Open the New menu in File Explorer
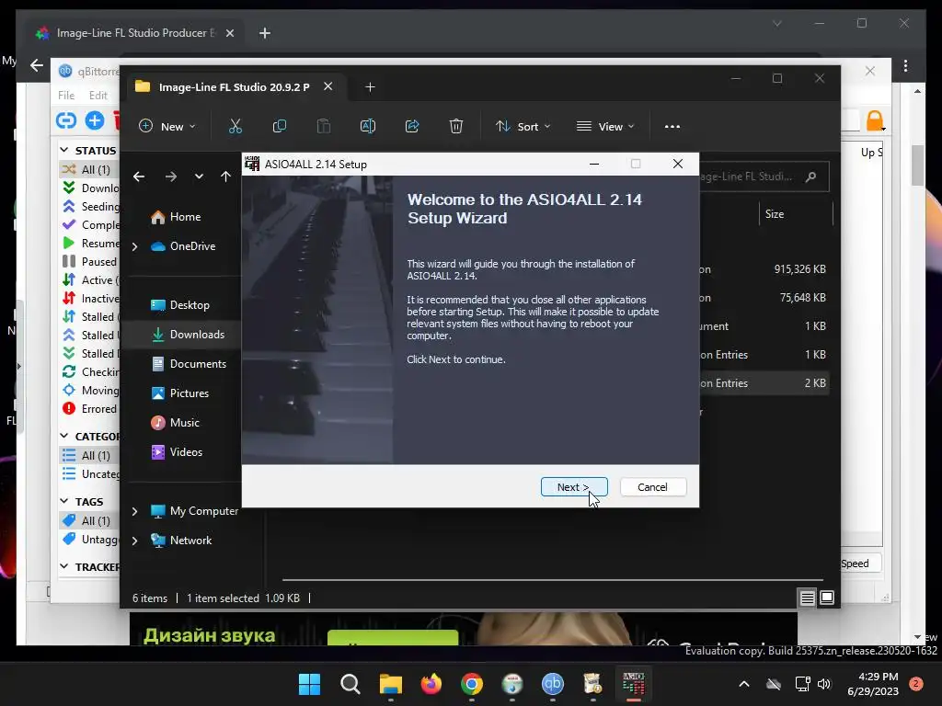 coord(167,127)
